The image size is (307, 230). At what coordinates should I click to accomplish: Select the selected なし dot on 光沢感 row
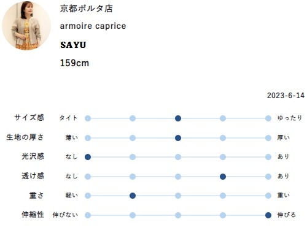click(x=88, y=157)
